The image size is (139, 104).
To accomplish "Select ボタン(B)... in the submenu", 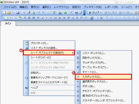I will (x=103, y=86).
